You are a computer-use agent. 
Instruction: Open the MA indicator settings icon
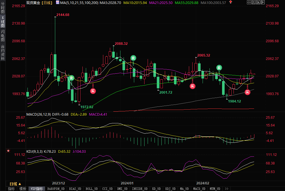pyautogui.click(x=58, y=2)
